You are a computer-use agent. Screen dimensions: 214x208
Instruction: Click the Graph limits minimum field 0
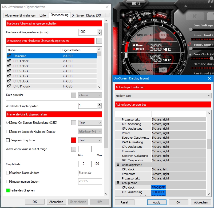(84, 164)
